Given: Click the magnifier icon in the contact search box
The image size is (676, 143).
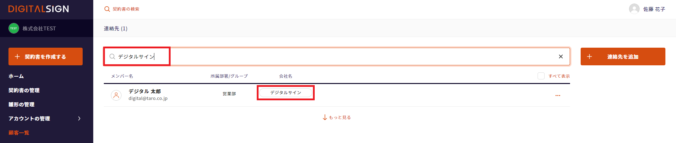Looking at the screenshot, I should [x=112, y=56].
